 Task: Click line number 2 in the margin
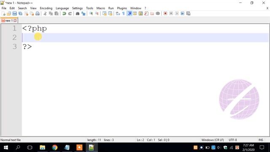click(14, 38)
